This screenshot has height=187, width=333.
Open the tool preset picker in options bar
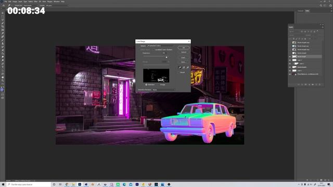pyautogui.click(x=10, y=6)
